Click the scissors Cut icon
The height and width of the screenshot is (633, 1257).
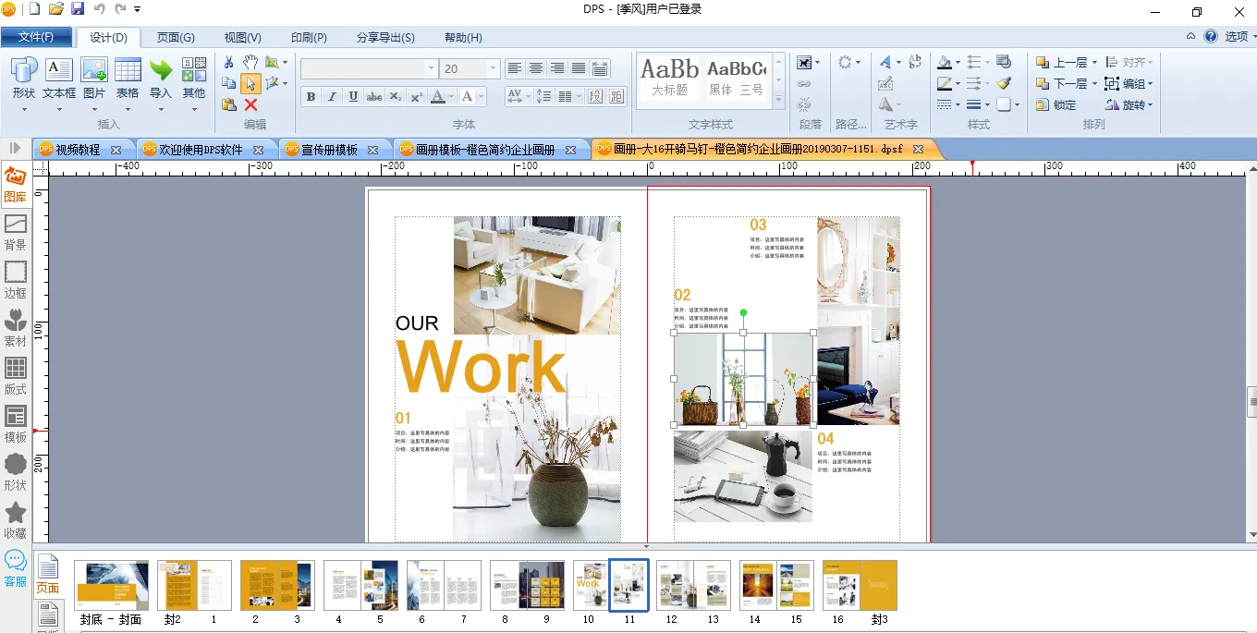(229, 62)
